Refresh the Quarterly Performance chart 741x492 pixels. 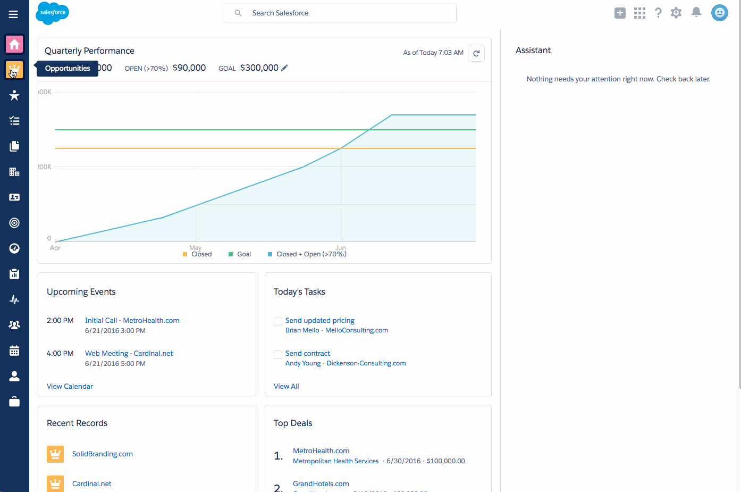click(x=476, y=53)
